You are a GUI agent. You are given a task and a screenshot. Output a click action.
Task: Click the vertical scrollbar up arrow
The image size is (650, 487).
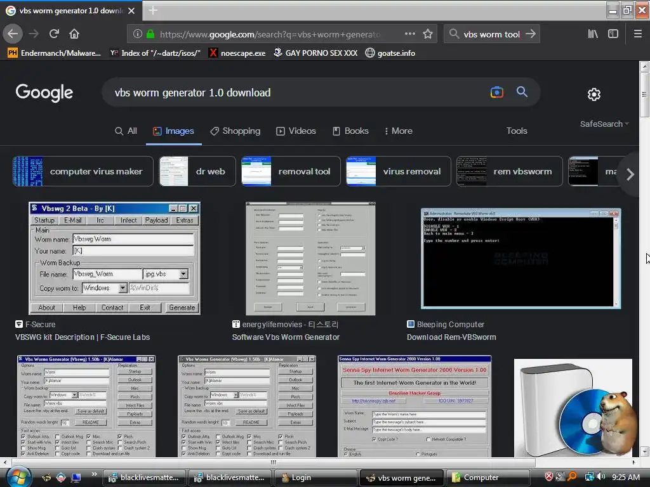(644, 66)
